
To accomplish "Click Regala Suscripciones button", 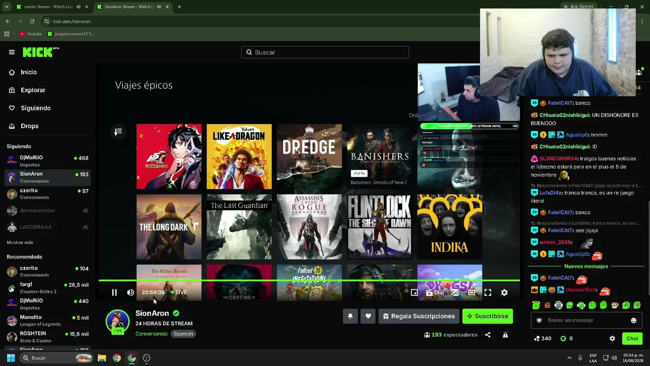I will tap(419, 316).
